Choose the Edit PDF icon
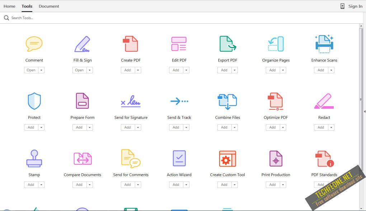 [179, 44]
